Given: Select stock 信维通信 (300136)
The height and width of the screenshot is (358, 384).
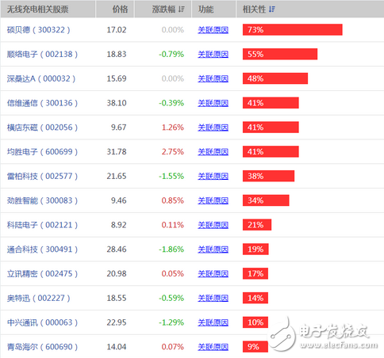Looking at the screenshot, I should [x=42, y=103].
